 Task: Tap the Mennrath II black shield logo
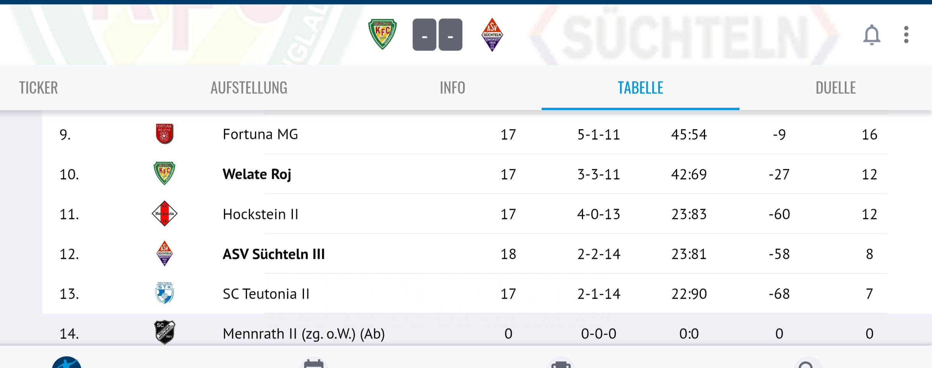pyautogui.click(x=165, y=332)
